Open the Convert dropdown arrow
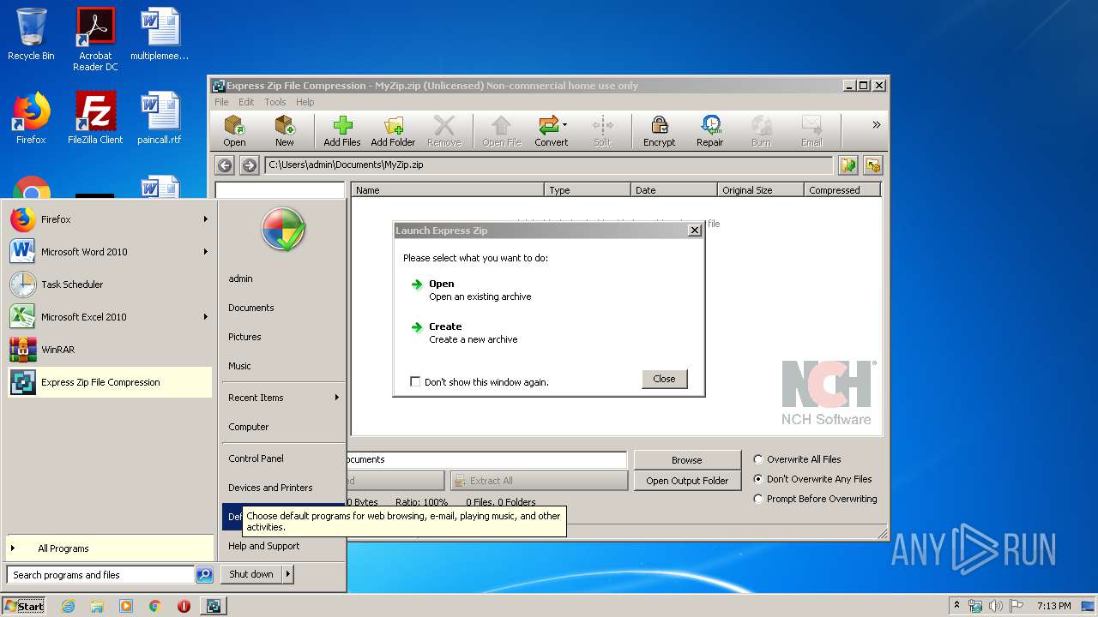 click(x=564, y=125)
